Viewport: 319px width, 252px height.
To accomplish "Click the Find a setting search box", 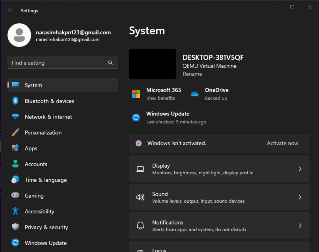I will coord(59,63).
